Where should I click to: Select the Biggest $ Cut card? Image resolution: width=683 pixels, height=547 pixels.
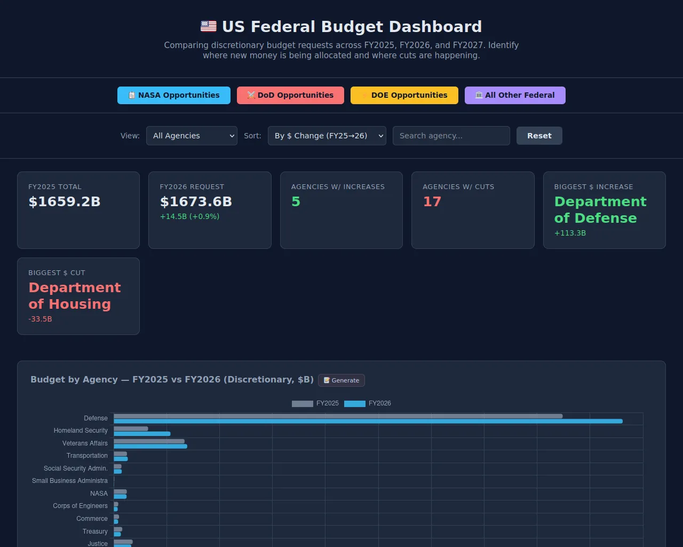pos(78,296)
